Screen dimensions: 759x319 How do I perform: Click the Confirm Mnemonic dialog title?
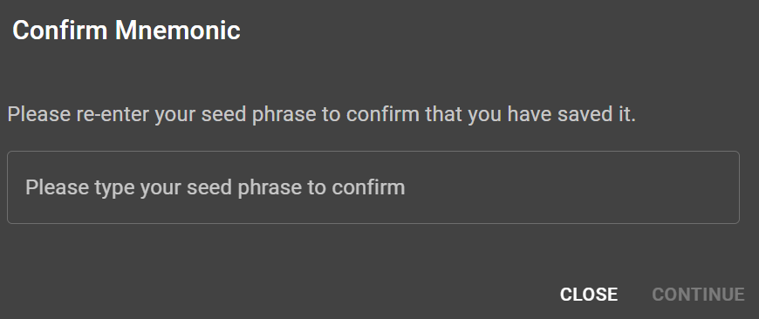(126, 31)
